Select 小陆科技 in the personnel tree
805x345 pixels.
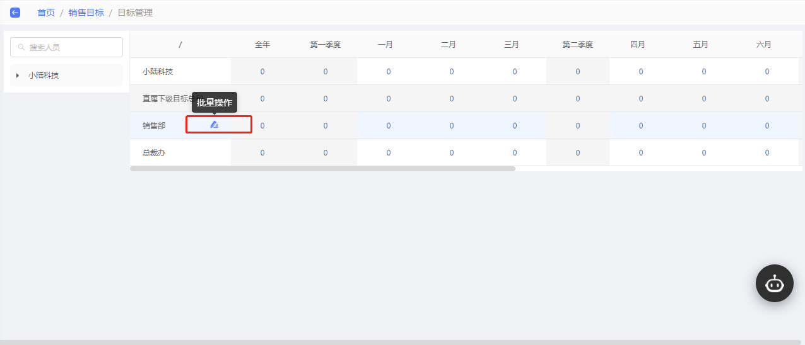pos(44,76)
